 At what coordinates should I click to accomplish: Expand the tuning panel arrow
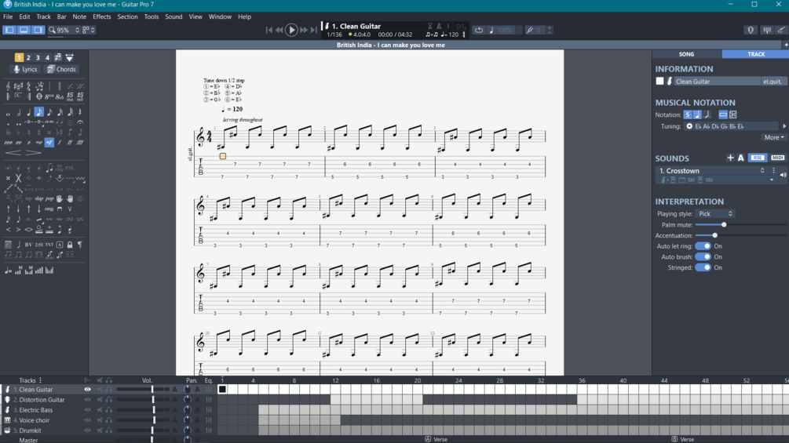784,126
